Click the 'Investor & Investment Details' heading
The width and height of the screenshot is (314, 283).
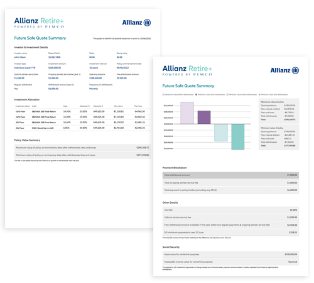pos(31,47)
